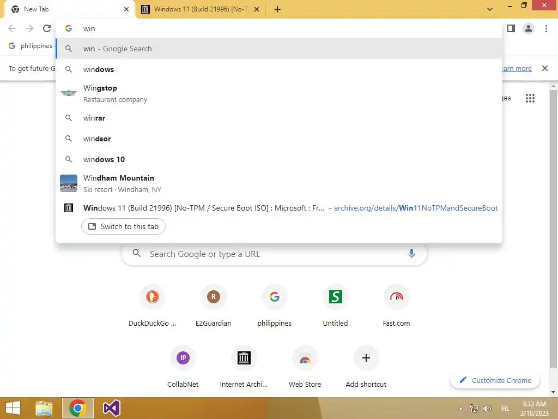Click the philippines bookmark in the bar
This screenshot has width=558, height=419.
click(31, 46)
